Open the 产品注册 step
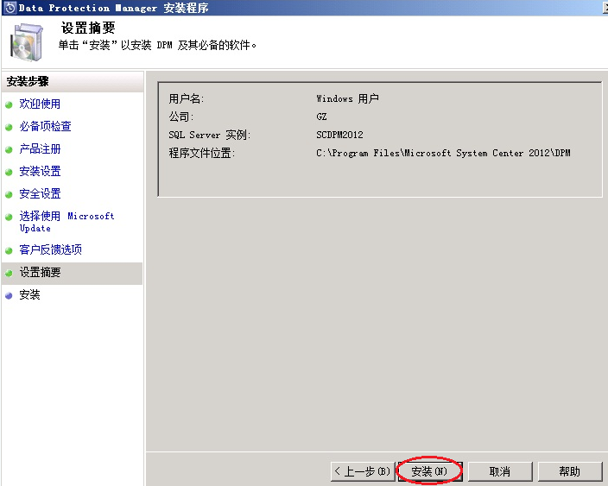 click(x=40, y=148)
